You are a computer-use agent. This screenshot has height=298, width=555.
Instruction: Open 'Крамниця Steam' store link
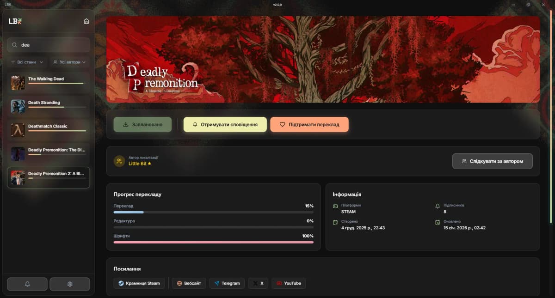coord(139,283)
